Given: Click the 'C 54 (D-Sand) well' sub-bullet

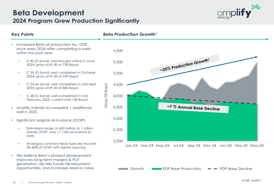Looking at the screenshot, I should click(61, 86).
